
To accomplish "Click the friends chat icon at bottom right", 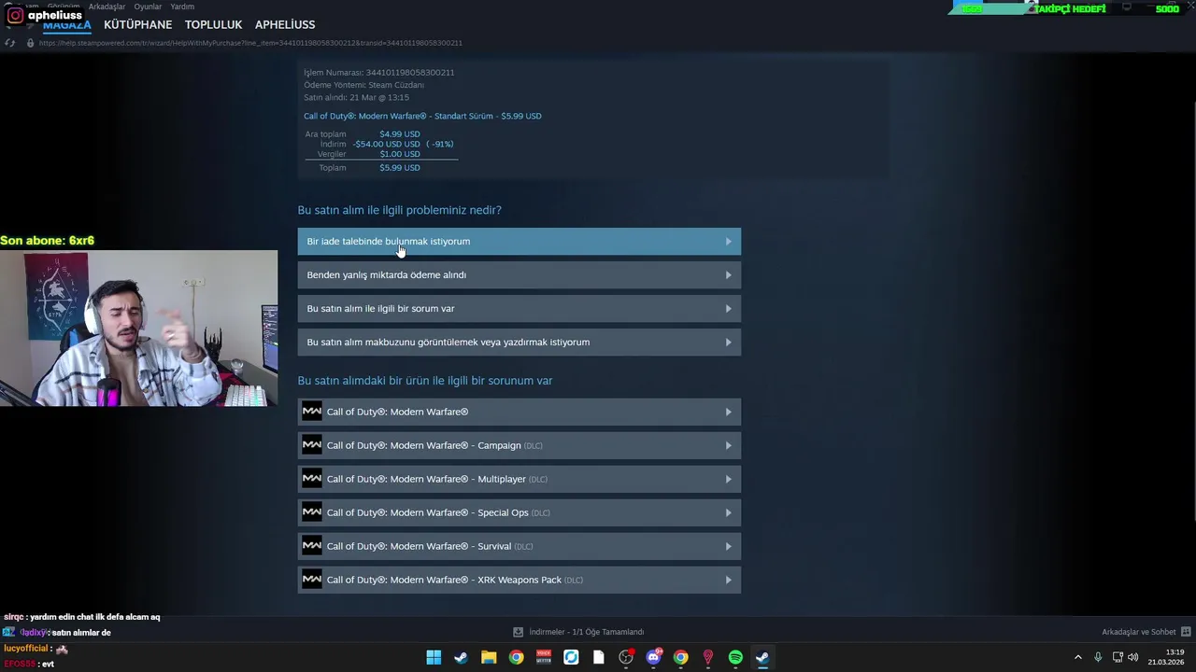I will (x=1186, y=632).
